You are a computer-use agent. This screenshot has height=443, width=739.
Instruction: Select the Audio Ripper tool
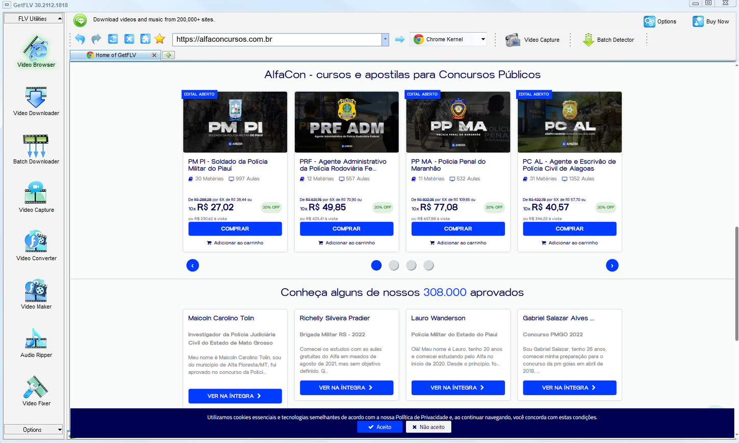pos(36,343)
